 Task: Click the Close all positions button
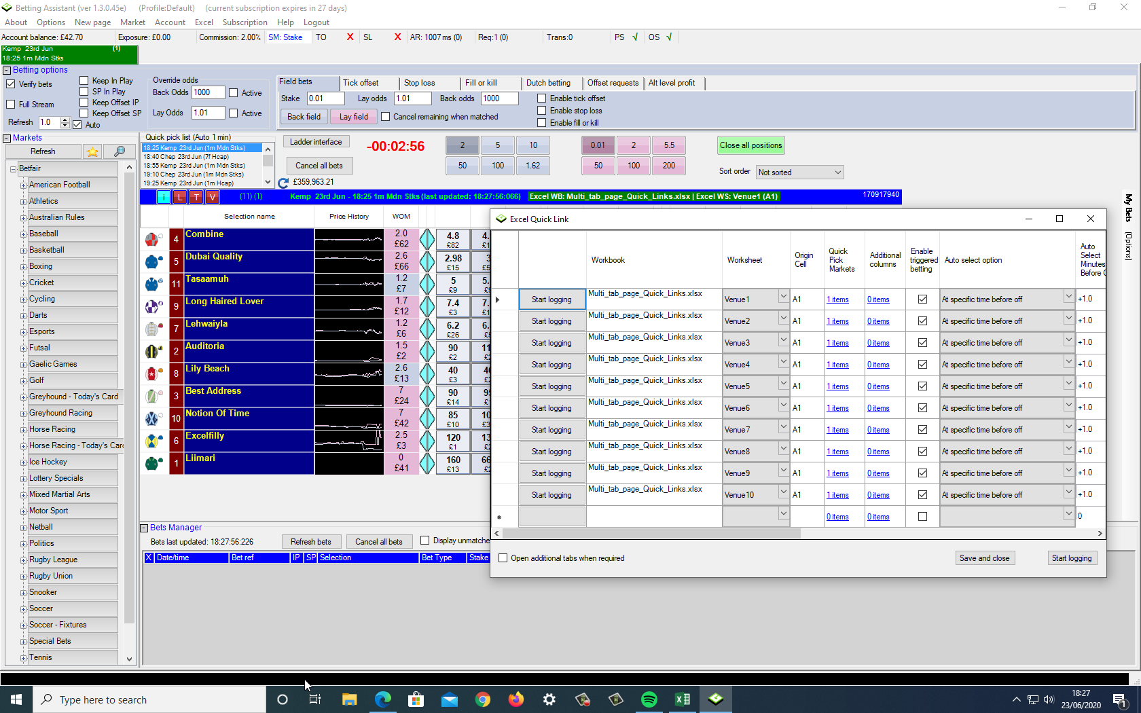click(750, 145)
